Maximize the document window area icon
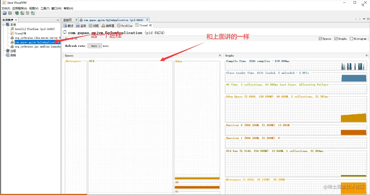Viewport: 370px width, 195px height. click(x=368, y=19)
